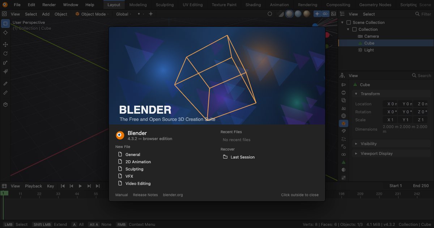The image size is (434, 228).
Task: Collapse the Scene Collection tree
Action: click(x=342, y=22)
